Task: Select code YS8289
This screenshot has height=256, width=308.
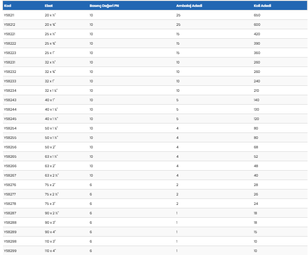Action: coord(9,232)
